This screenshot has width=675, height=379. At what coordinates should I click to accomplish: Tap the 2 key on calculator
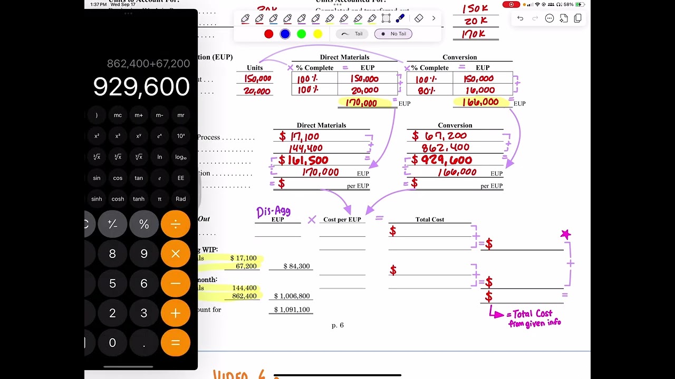point(112,313)
